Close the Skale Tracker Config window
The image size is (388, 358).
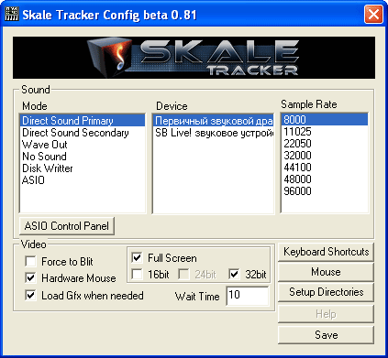coord(373,14)
